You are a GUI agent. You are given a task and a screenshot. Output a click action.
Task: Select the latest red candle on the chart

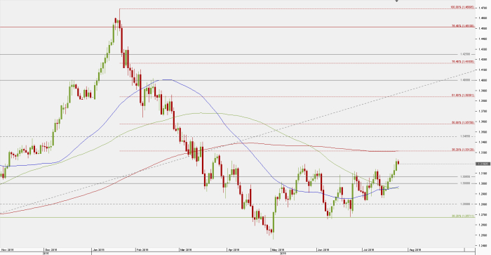(398, 162)
